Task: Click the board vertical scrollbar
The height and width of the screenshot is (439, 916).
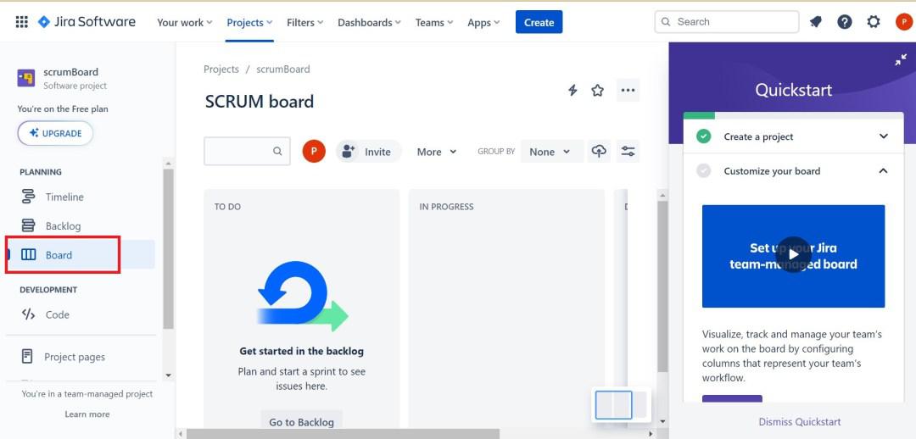Action: coord(662,286)
